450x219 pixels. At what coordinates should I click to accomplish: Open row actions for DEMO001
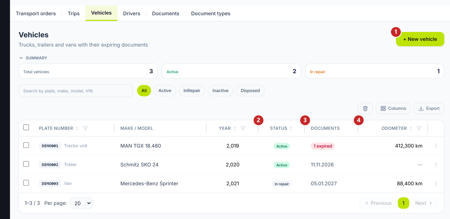coord(436,146)
